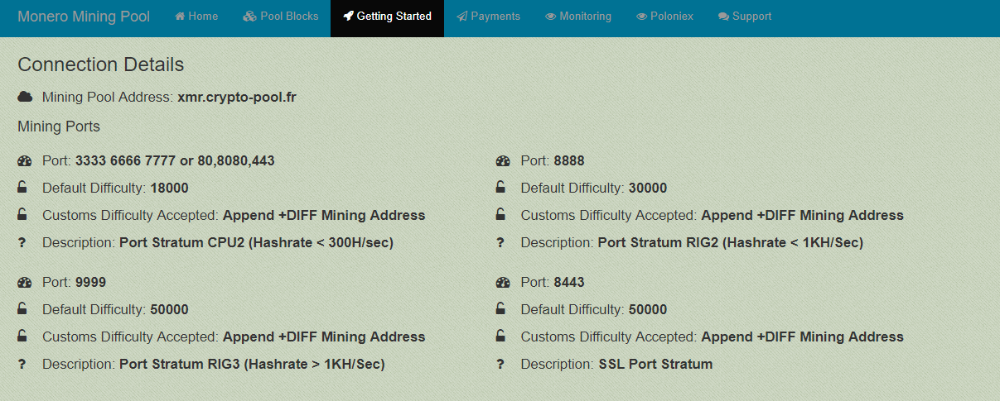Open the Support page
The width and height of the screenshot is (1000, 401).
pyautogui.click(x=745, y=17)
